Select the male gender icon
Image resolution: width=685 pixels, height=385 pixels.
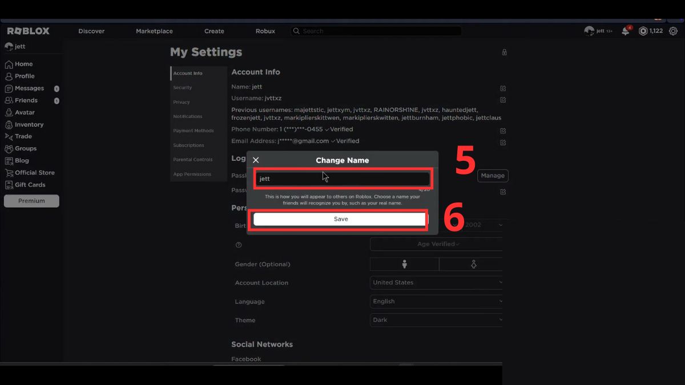pos(405,264)
